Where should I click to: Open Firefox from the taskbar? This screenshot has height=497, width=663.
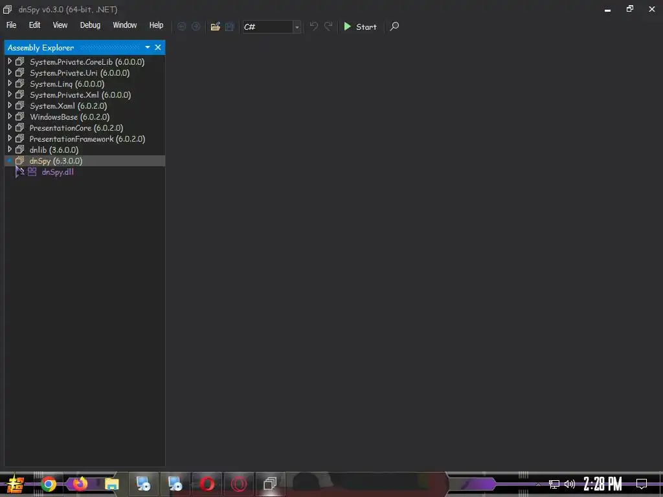tap(80, 484)
